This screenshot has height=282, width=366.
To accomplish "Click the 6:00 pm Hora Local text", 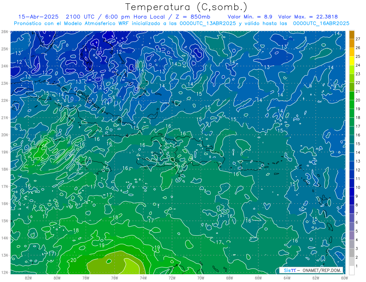I will tap(135, 17).
